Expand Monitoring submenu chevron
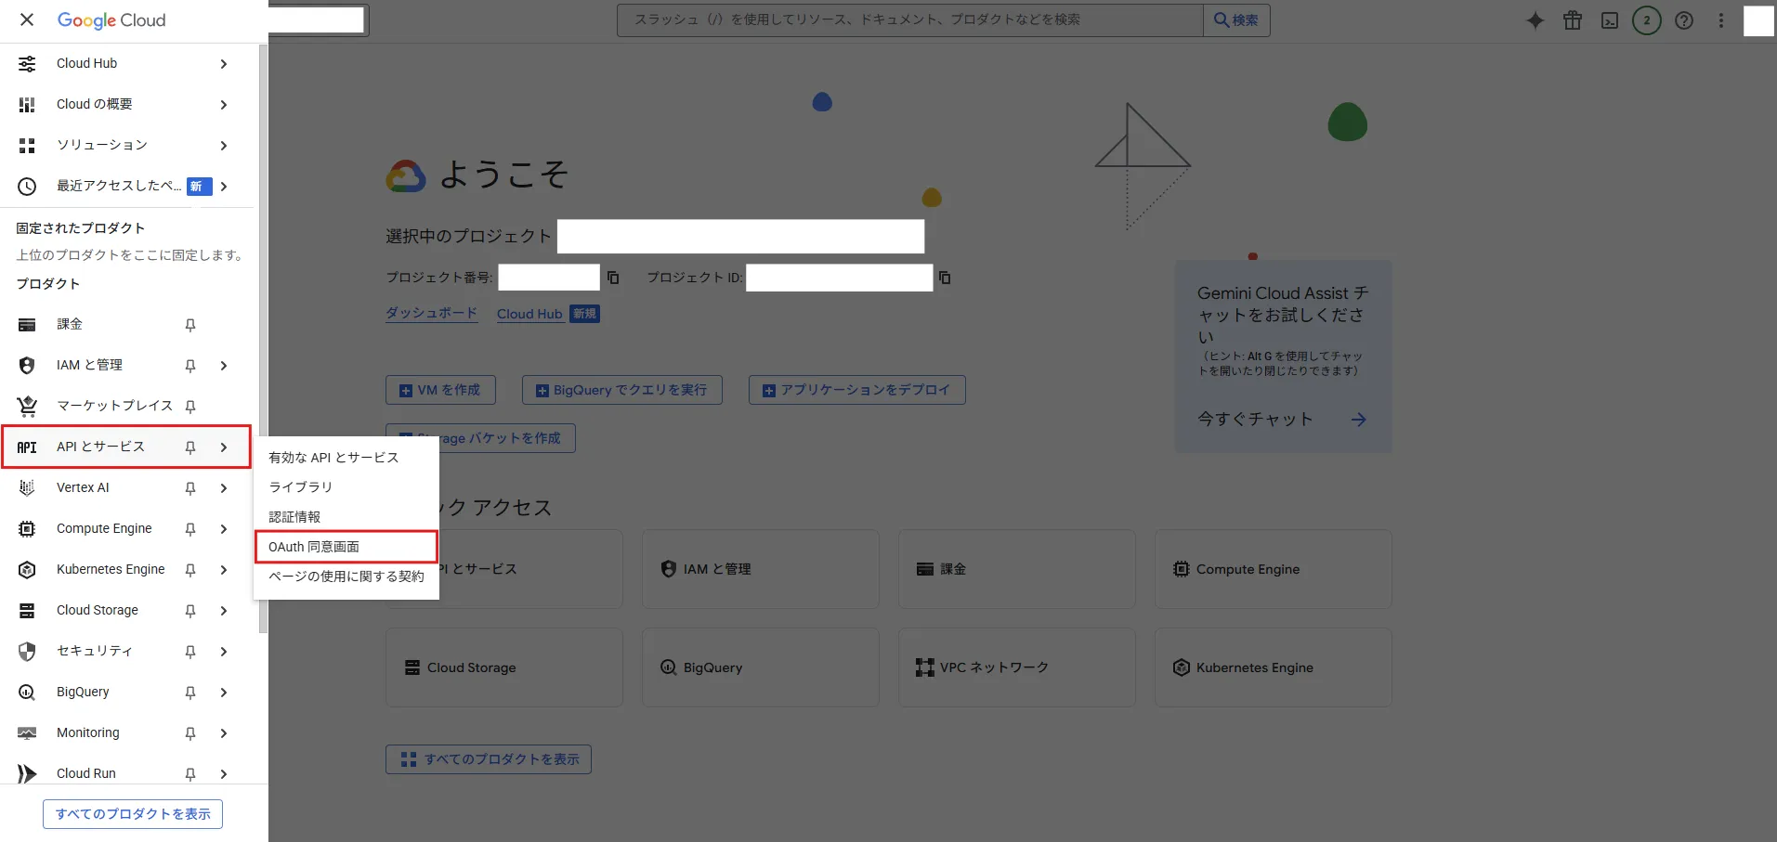Image resolution: width=1777 pixels, height=842 pixels. [224, 733]
